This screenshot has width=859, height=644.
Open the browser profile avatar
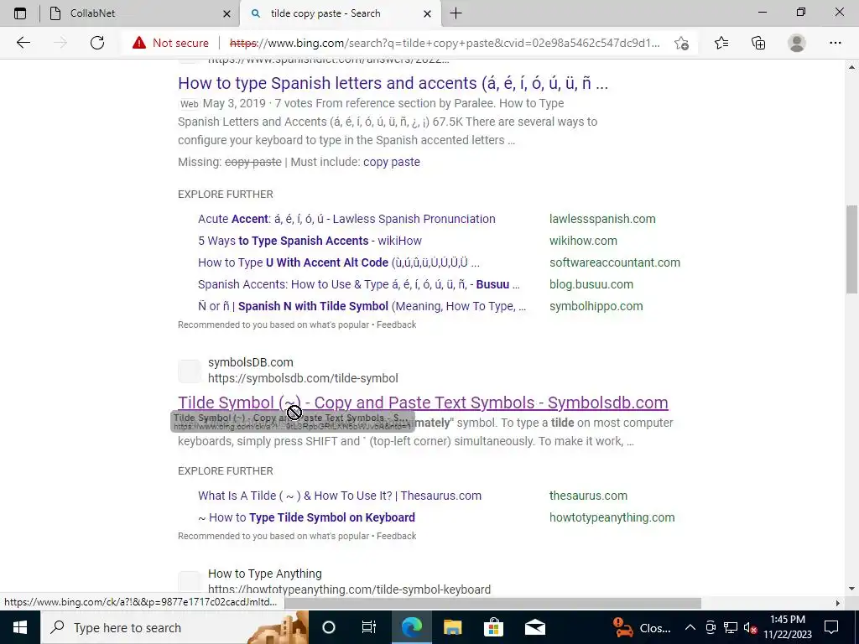pos(797,43)
